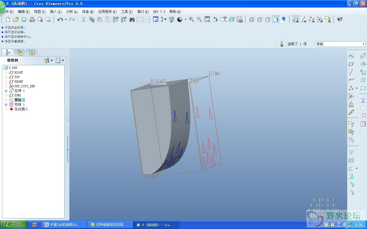The height and width of the screenshot is (229, 367).
Task: Open the 分析(A) menu
Action: pos(72,12)
